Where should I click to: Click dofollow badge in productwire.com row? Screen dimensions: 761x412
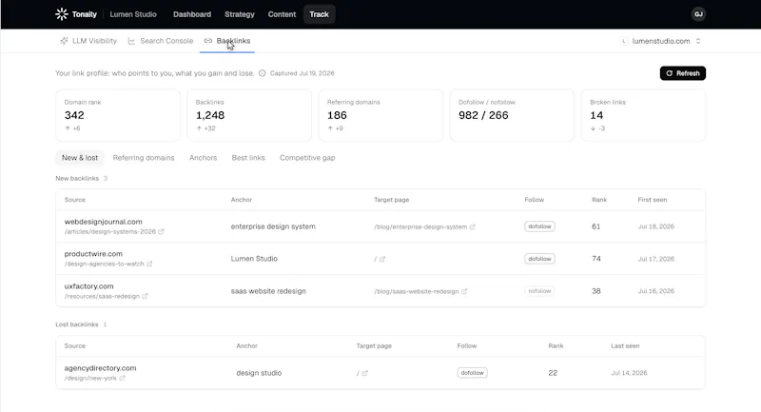tap(539, 259)
